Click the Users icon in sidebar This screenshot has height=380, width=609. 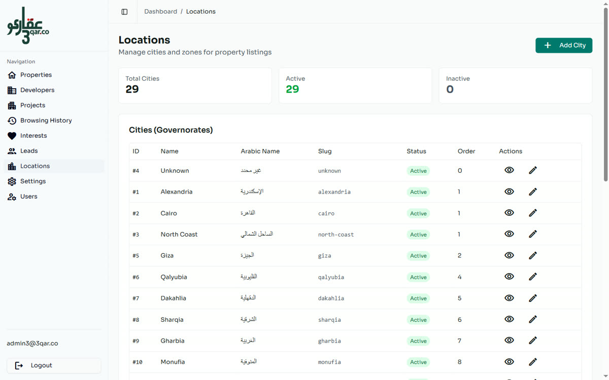[x=12, y=197]
